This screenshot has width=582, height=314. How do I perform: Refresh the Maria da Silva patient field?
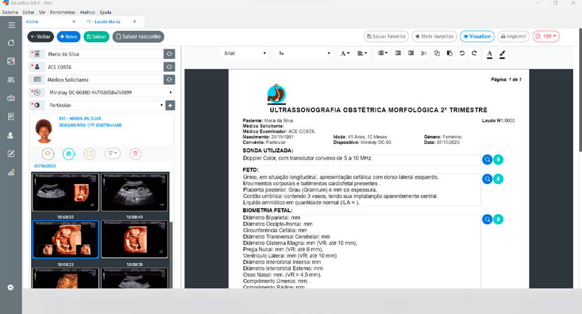point(169,54)
